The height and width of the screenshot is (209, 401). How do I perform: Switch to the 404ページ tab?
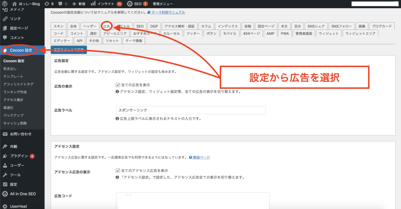tap(251, 34)
